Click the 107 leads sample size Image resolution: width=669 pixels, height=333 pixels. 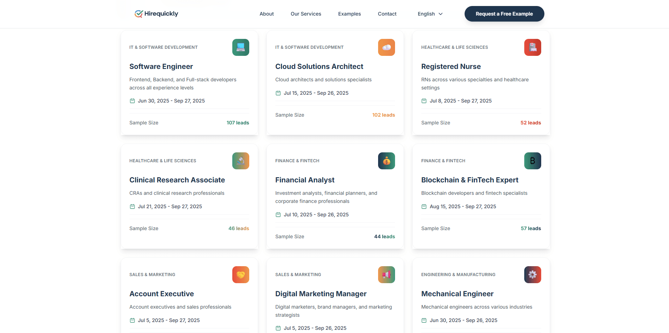point(238,123)
